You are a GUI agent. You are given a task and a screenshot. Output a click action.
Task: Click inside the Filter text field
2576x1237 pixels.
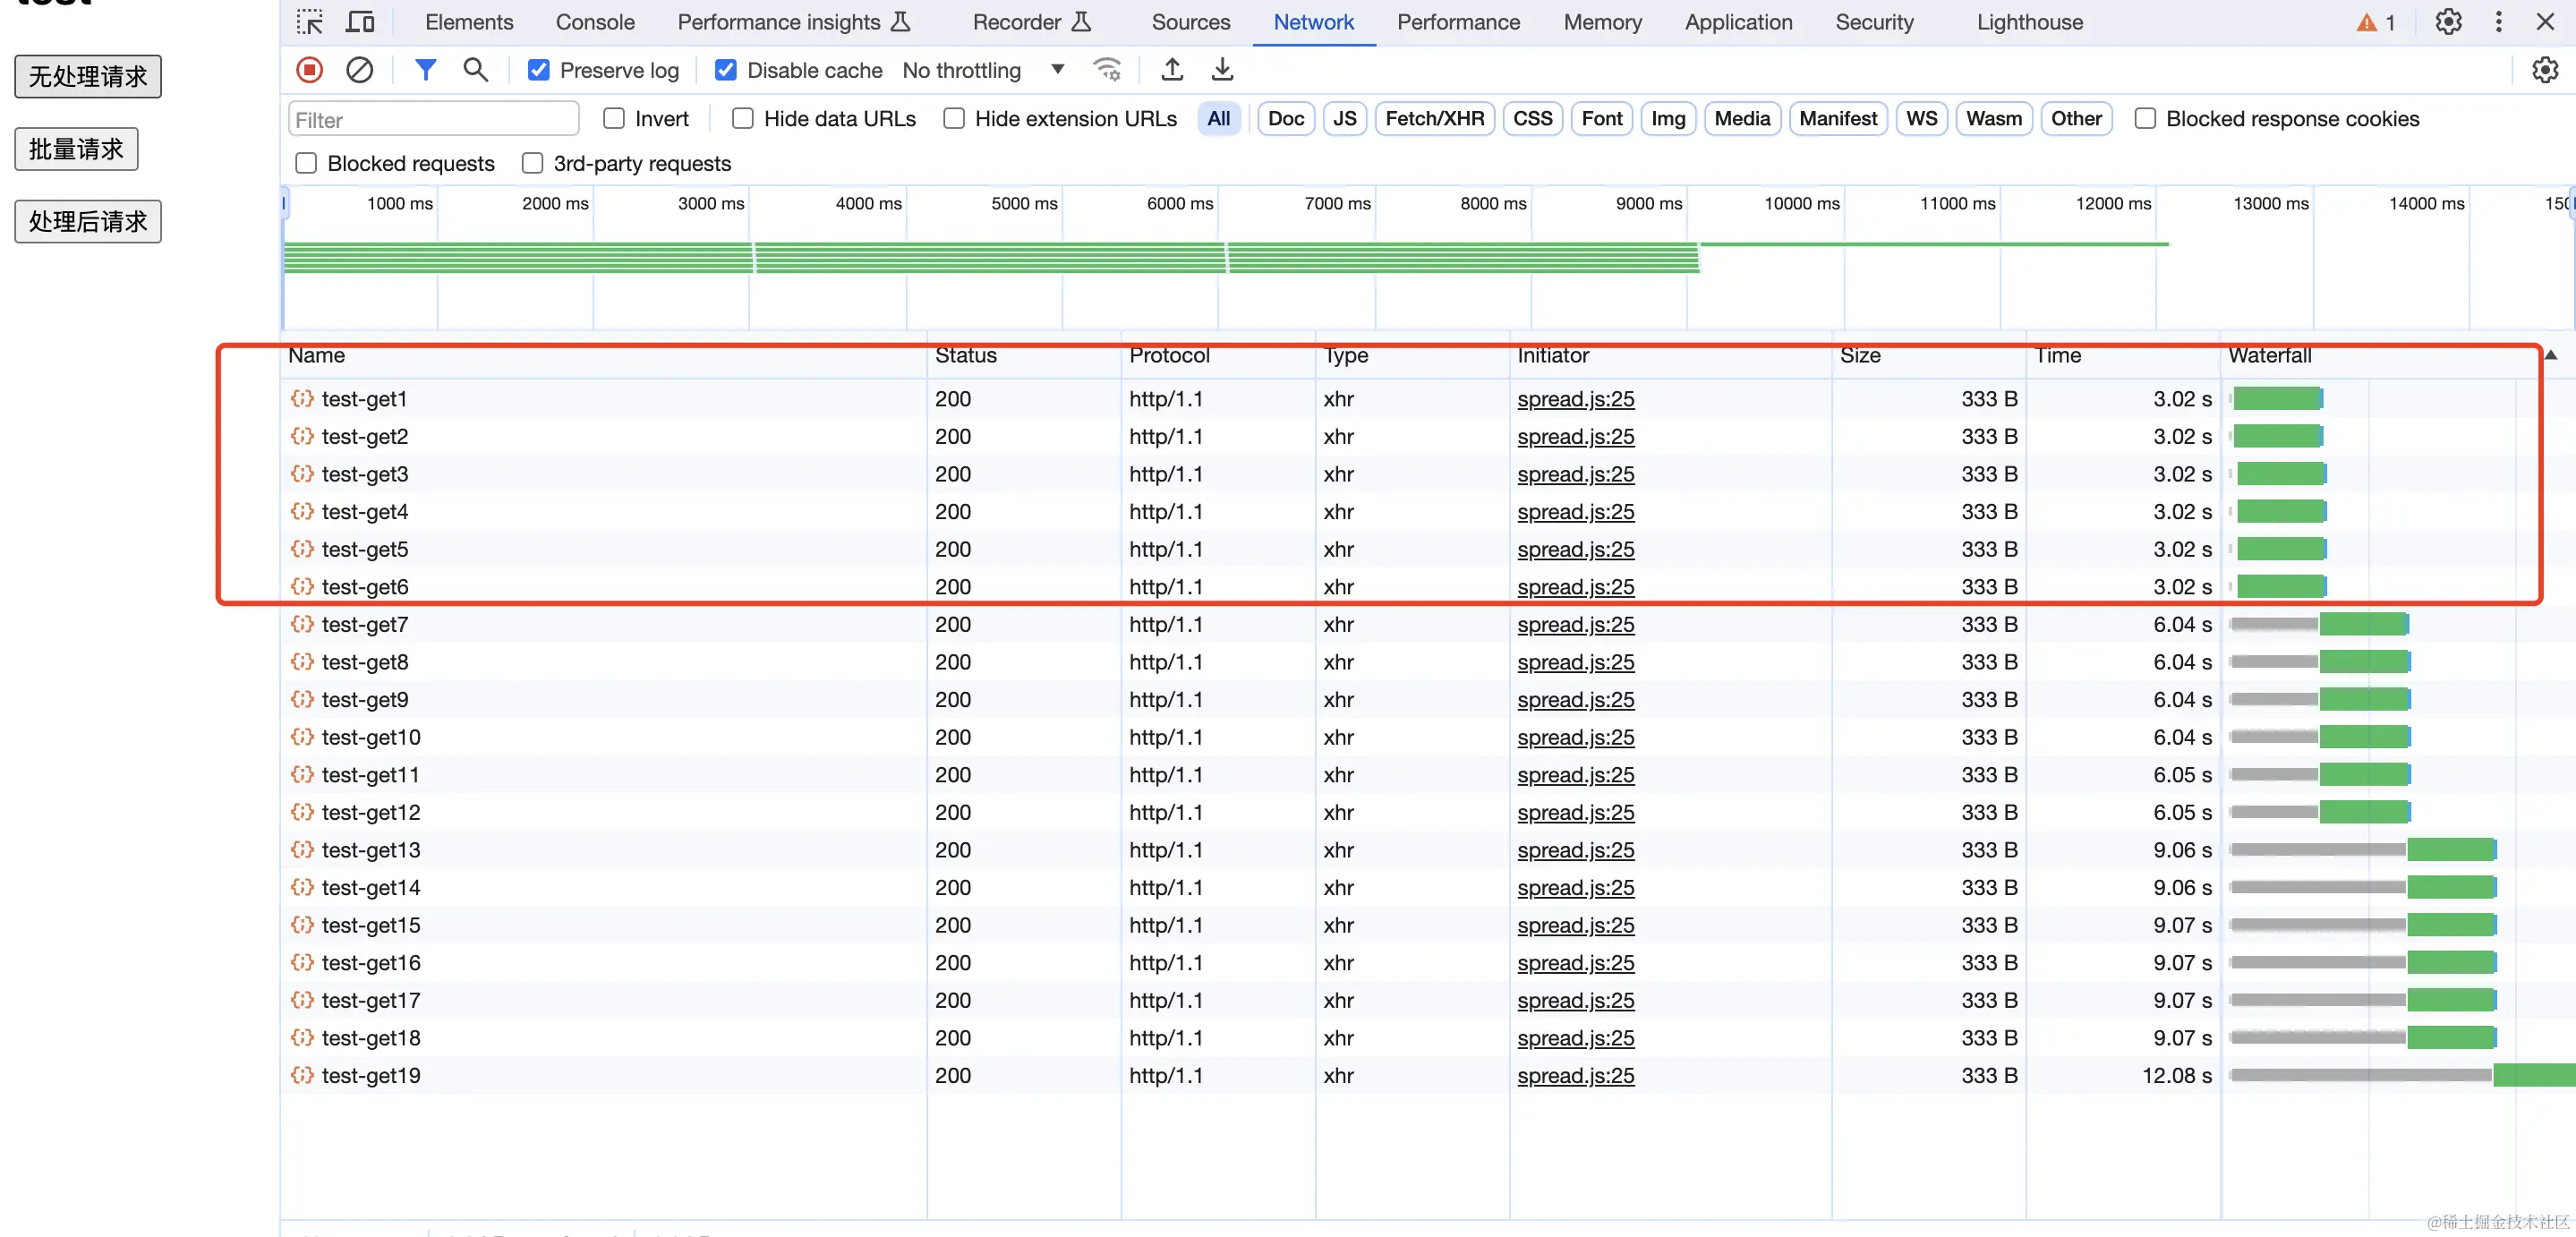tap(433, 120)
